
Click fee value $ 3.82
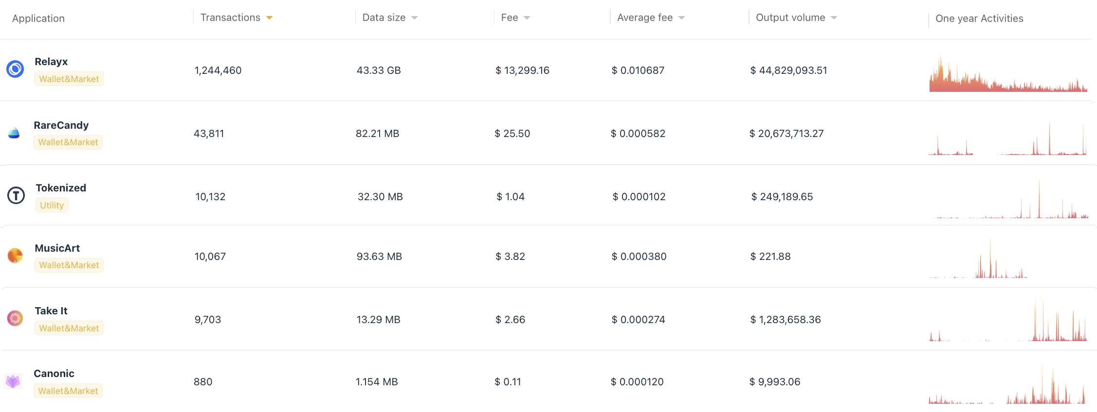510,257
